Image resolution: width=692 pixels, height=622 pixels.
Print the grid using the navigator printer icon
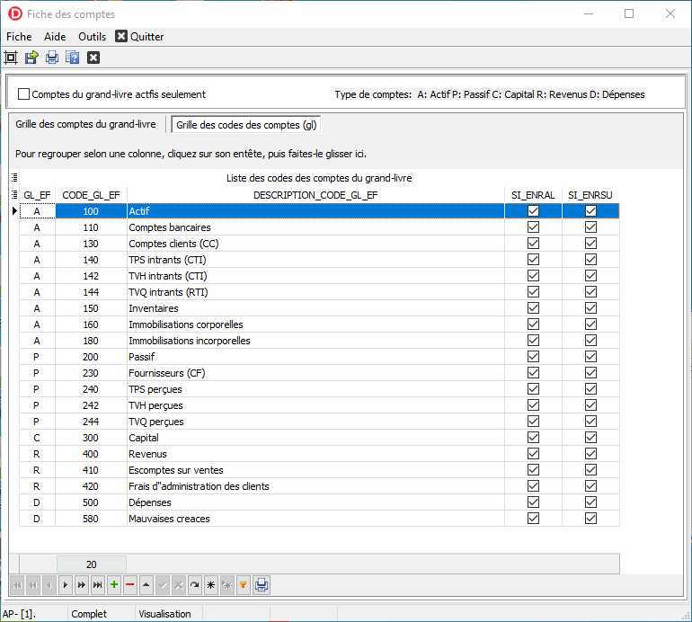tap(262, 585)
